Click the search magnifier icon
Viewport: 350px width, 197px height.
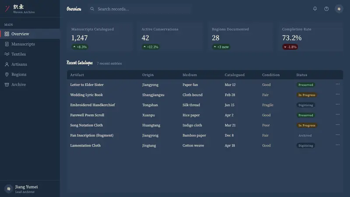click(92, 9)
